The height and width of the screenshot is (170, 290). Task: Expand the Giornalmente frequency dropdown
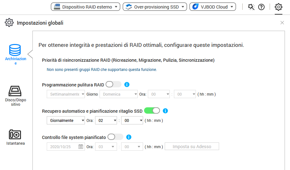pos(66,121)
